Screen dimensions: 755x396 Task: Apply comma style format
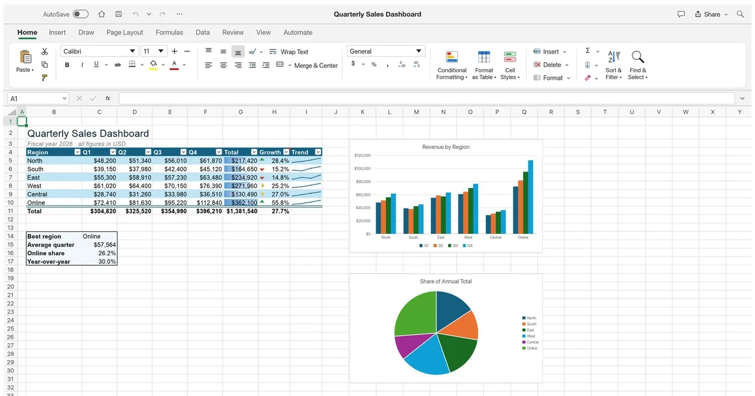(388, 65)
